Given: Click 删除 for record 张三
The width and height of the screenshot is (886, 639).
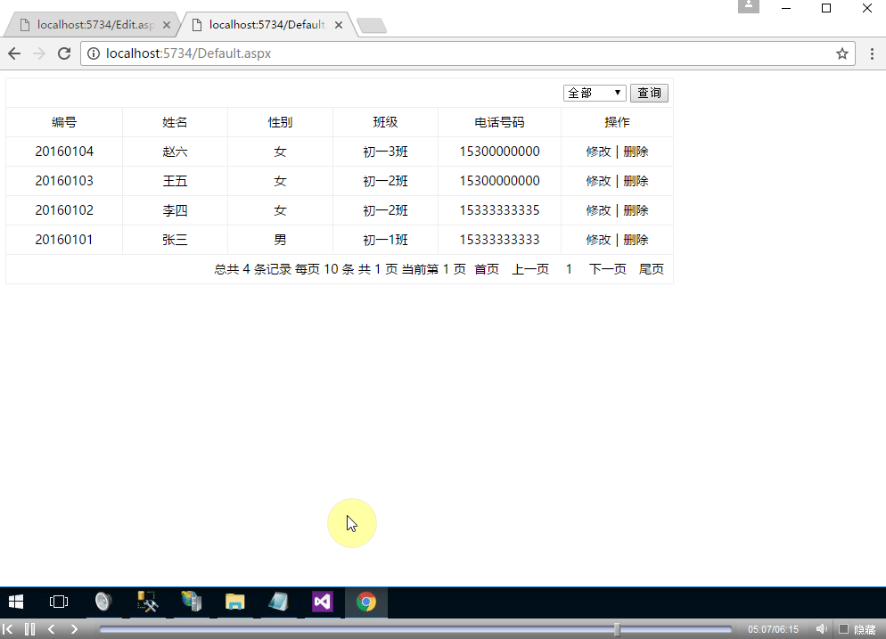Looking at the screenshot, I should point(636,239).
